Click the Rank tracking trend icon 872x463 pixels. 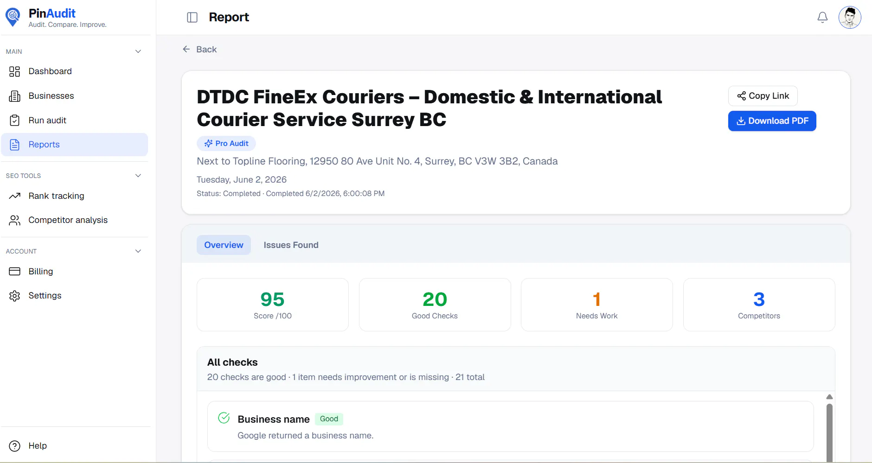[x=15, y=196]
